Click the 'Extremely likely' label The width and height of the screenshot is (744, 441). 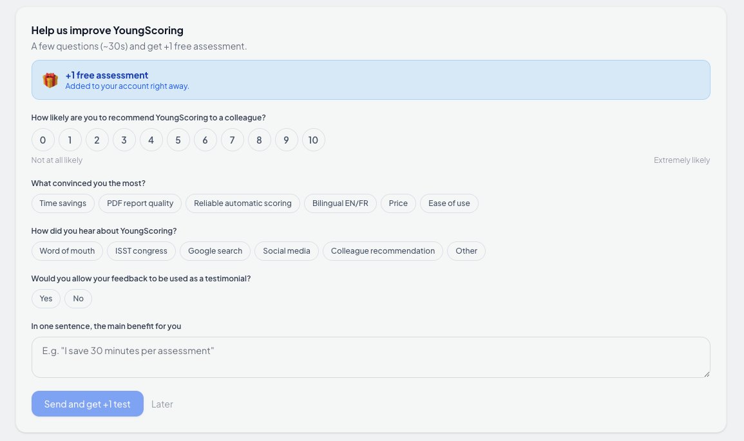tap(682, 160)
